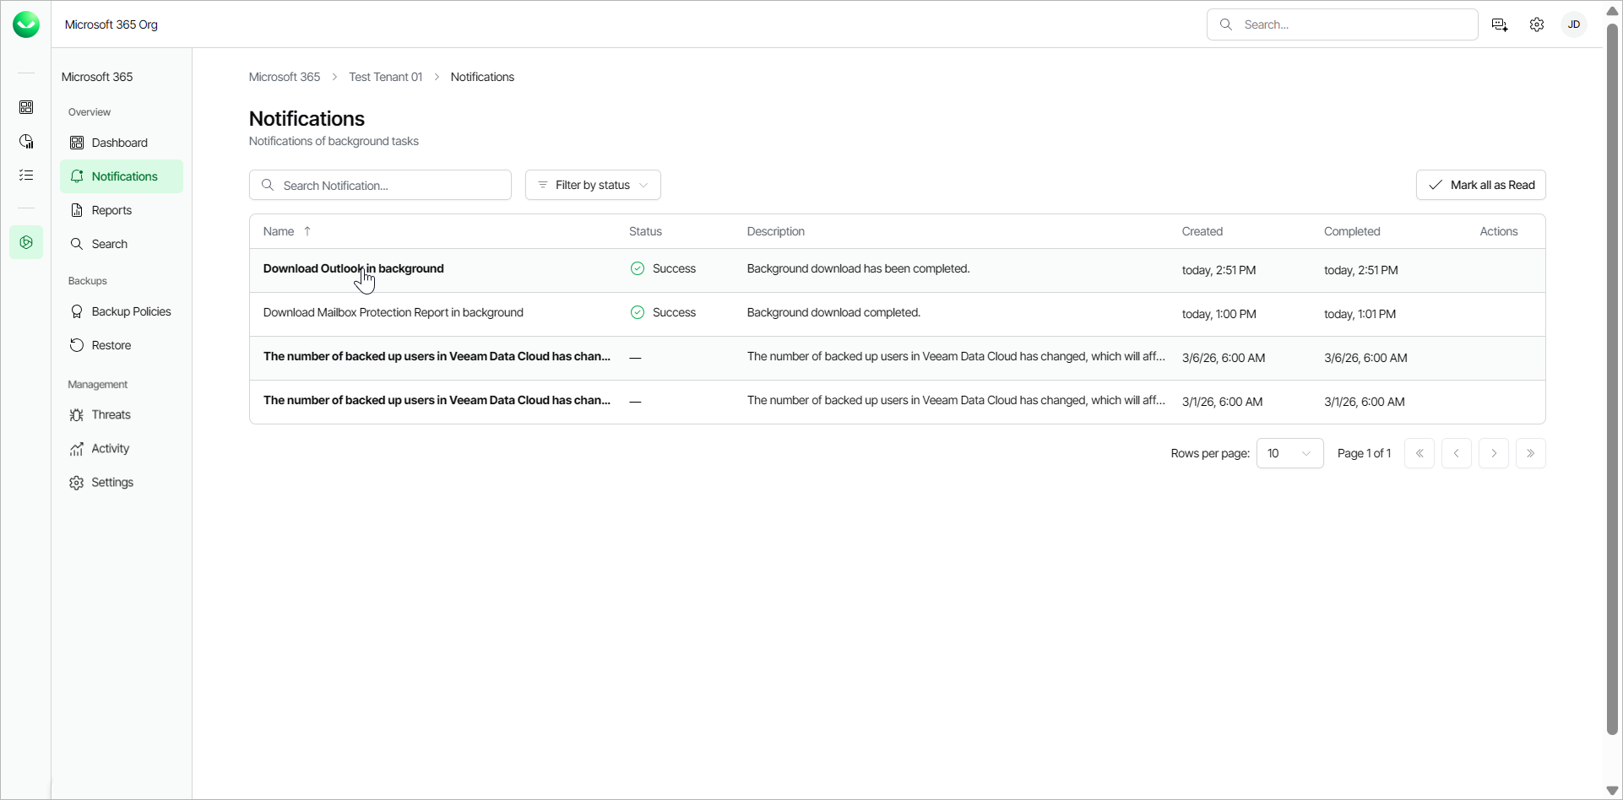Screen dimensions: 1623x800
Task: Open the settings gear in top bar
Action: coord(1537,24)
